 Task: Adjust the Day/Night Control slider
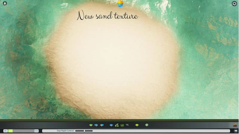(84, 131)
